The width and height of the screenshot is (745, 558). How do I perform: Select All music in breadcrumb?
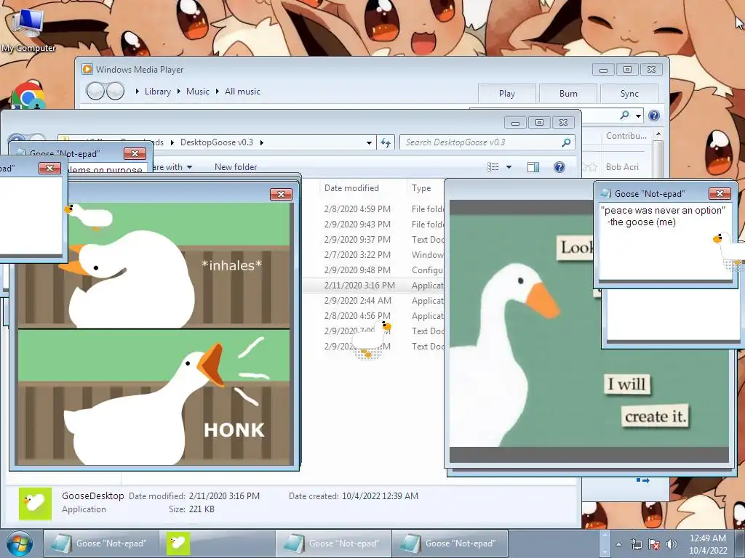[x=242, y=91]
